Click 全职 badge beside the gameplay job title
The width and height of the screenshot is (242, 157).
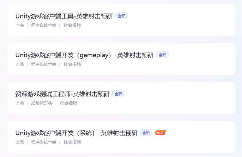162,55
